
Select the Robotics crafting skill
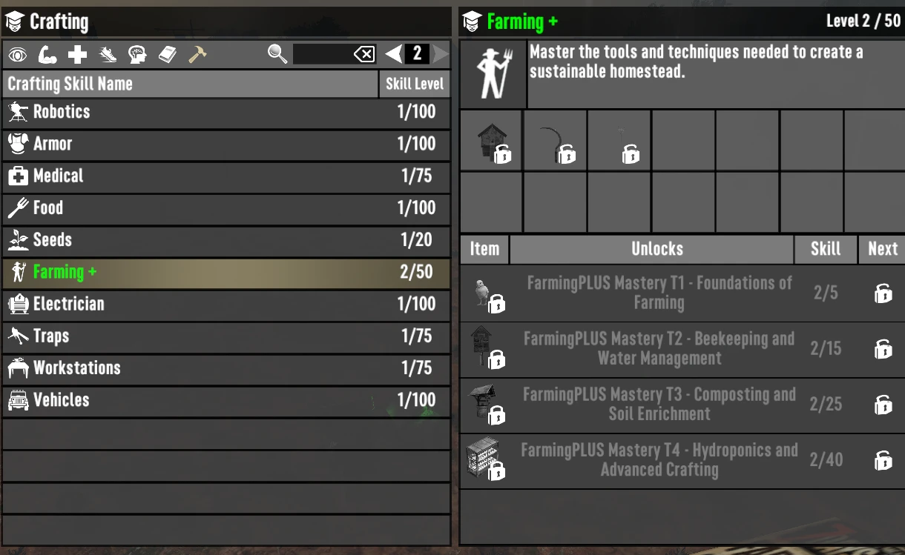pos(226,112)
